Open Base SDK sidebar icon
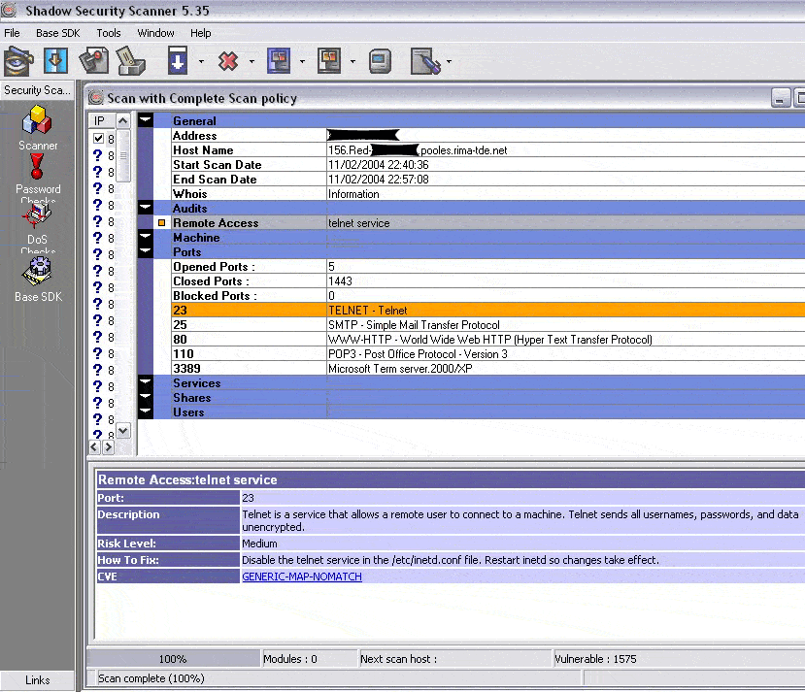This screenshot has height=692, width=805. pos(38,280)
